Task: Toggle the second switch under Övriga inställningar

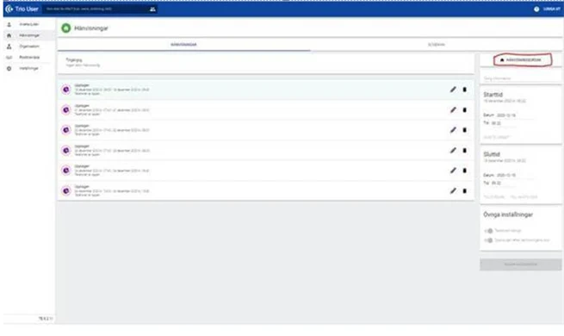Action: 488,240
